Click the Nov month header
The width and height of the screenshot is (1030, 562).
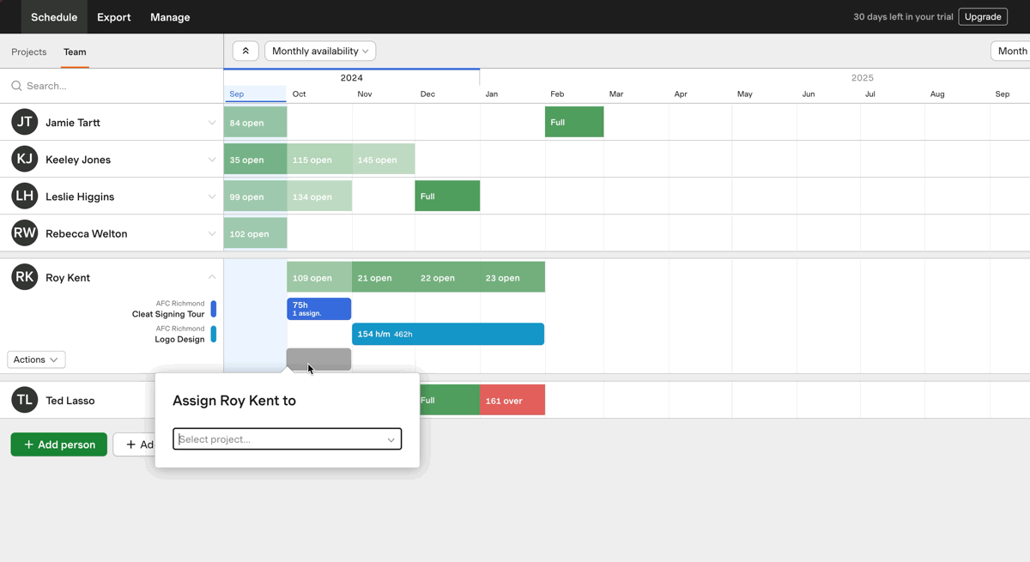coord(365,94)
